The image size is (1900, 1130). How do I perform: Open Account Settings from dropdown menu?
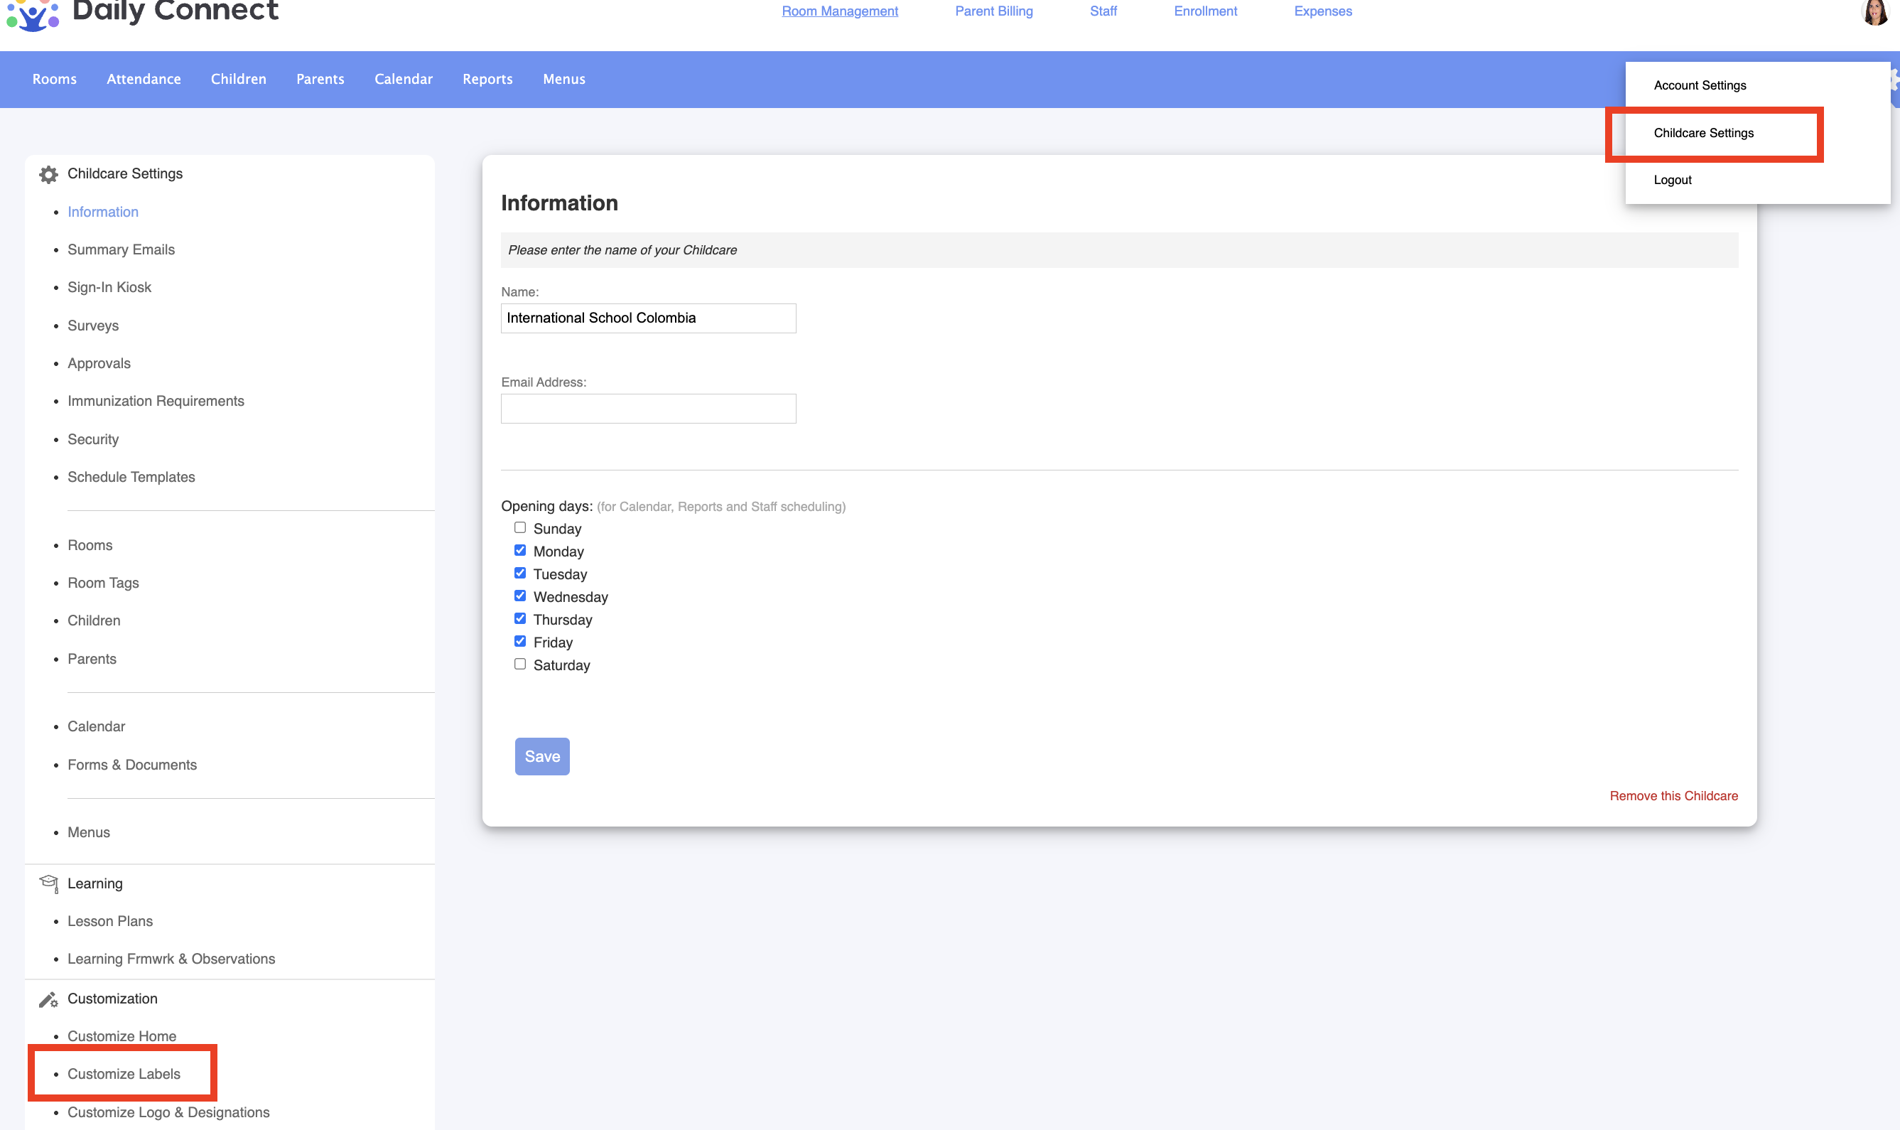coord(1699,85)
